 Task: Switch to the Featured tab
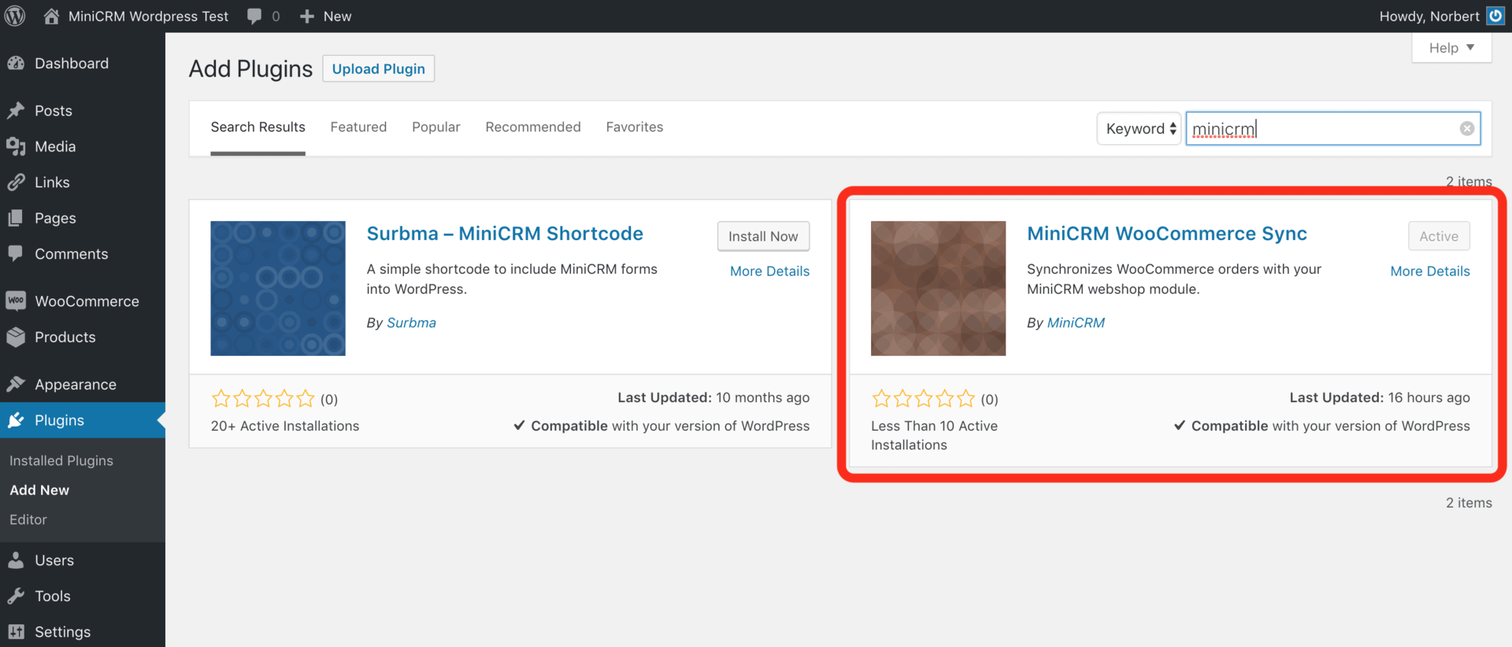pos(358,128)
